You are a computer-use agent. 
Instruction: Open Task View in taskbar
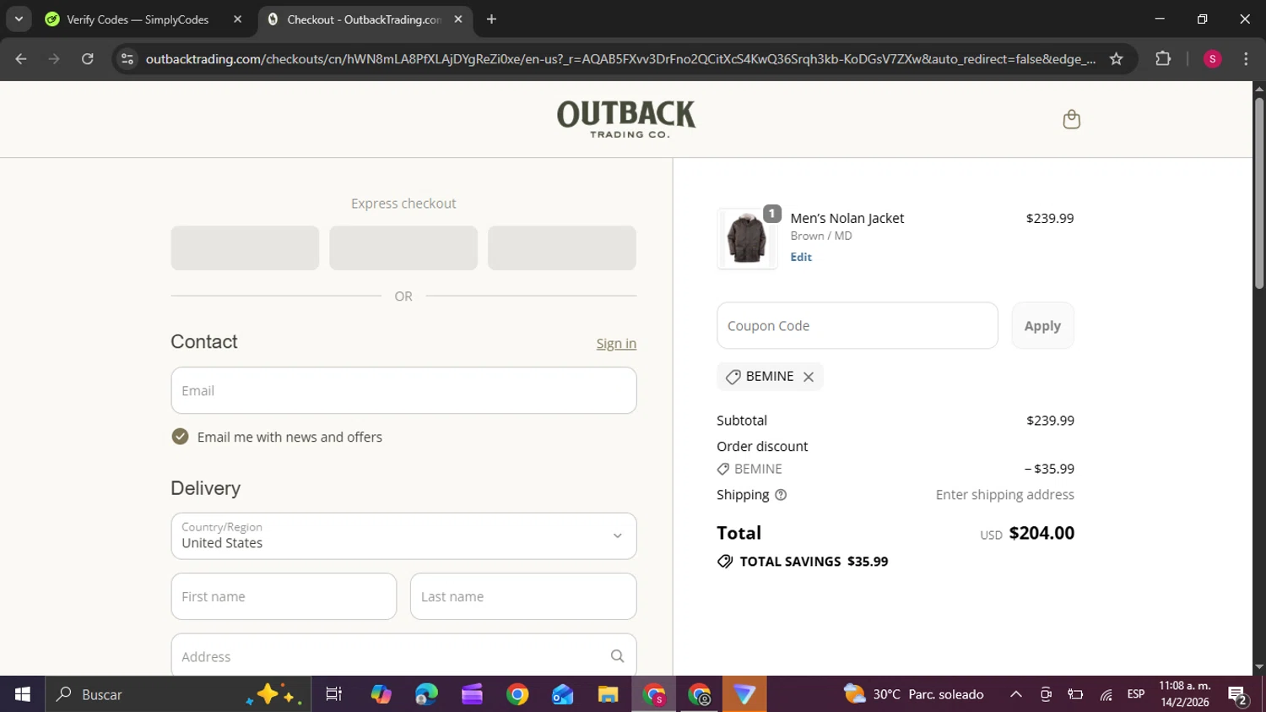coord(334,694)
